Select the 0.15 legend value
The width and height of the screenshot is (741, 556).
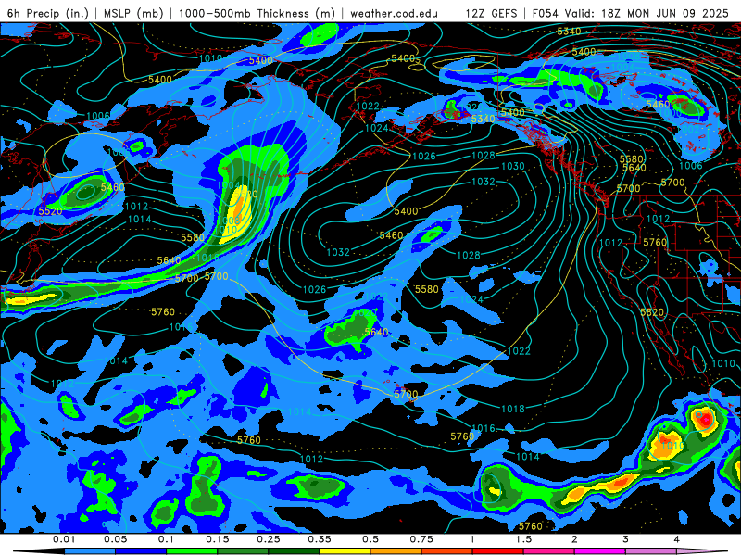coord(218,539)
